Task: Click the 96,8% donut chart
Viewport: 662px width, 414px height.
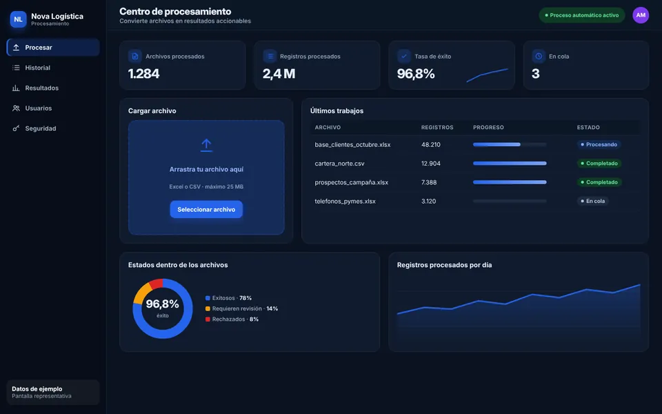Action: [163, 308]
